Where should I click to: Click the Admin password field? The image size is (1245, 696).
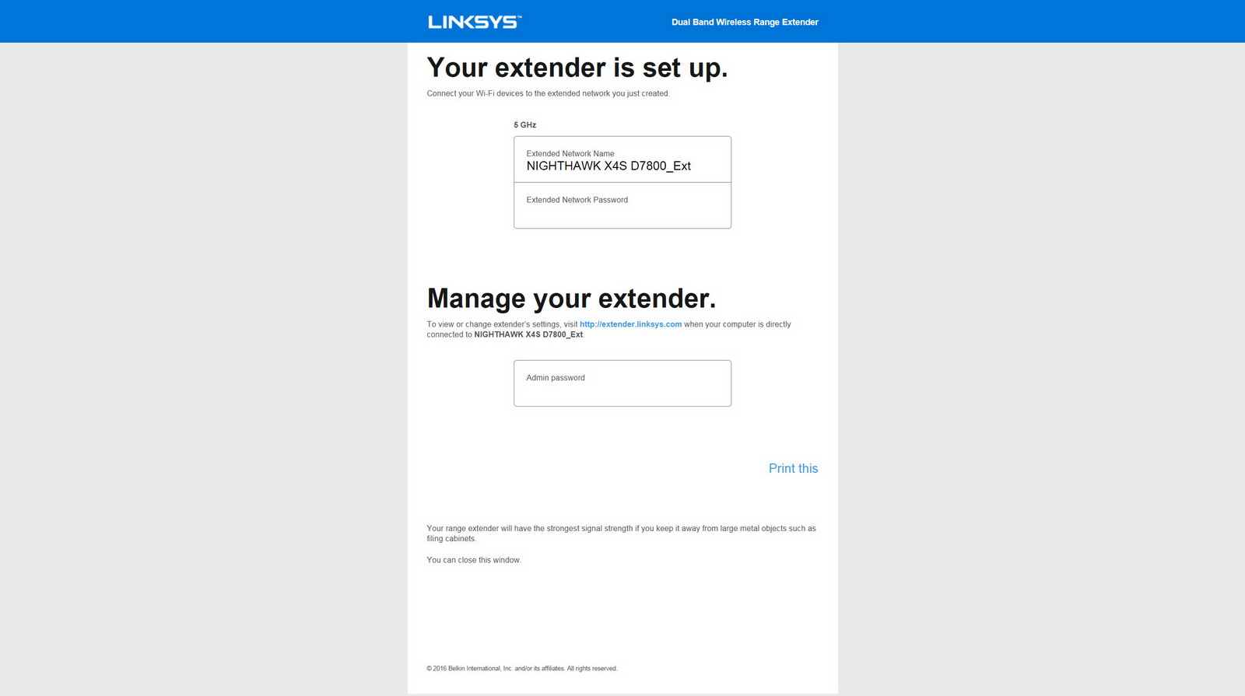tap(622, 383)
